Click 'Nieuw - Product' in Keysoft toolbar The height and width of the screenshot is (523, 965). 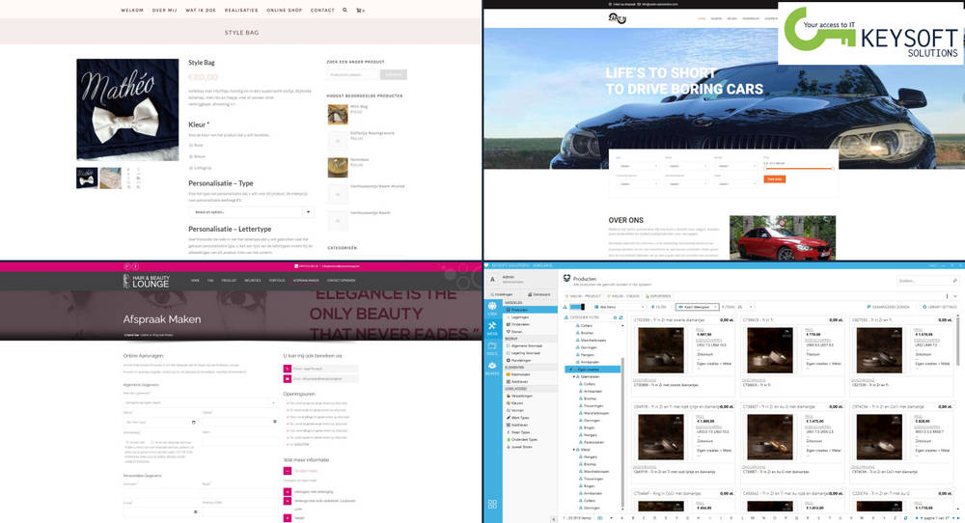pos(583,296)
